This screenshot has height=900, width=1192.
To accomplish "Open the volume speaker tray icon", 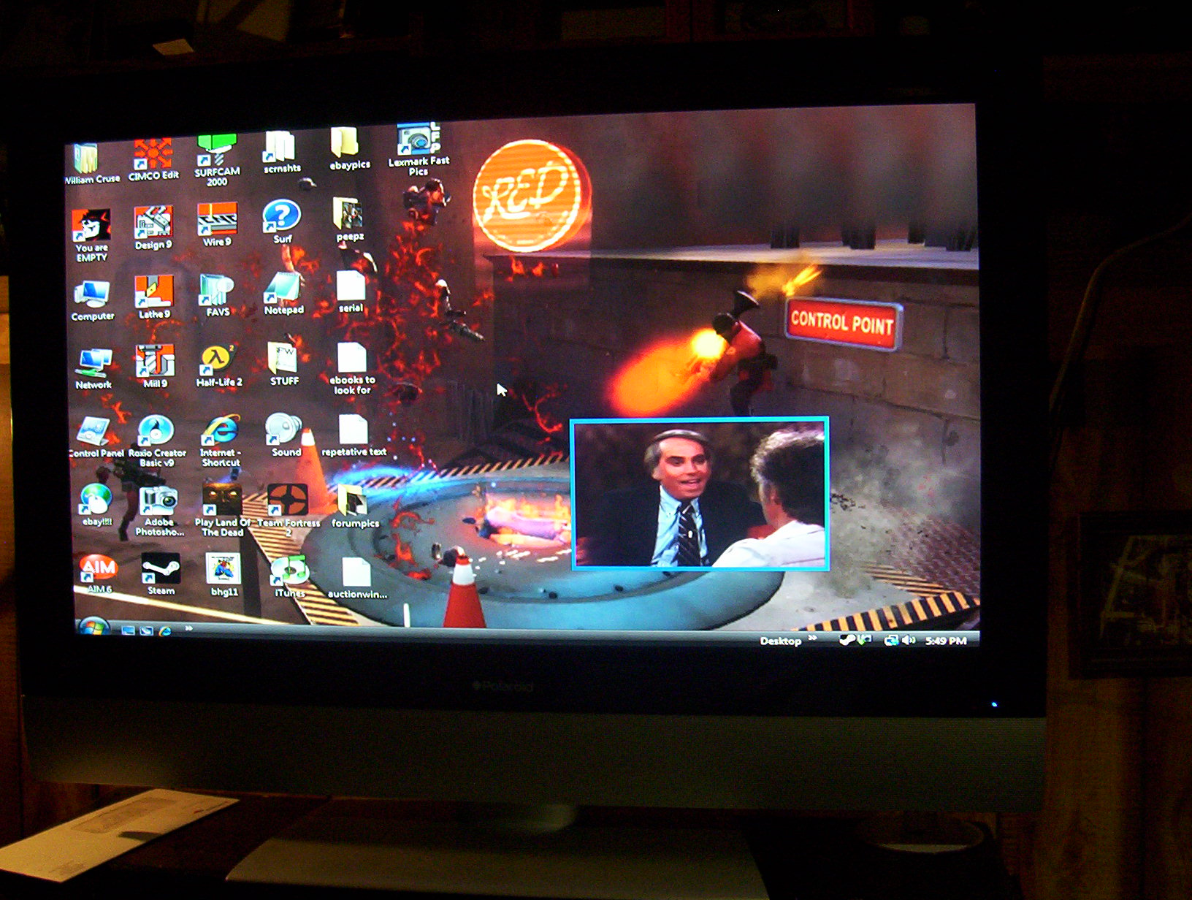I will coord(909,641).
